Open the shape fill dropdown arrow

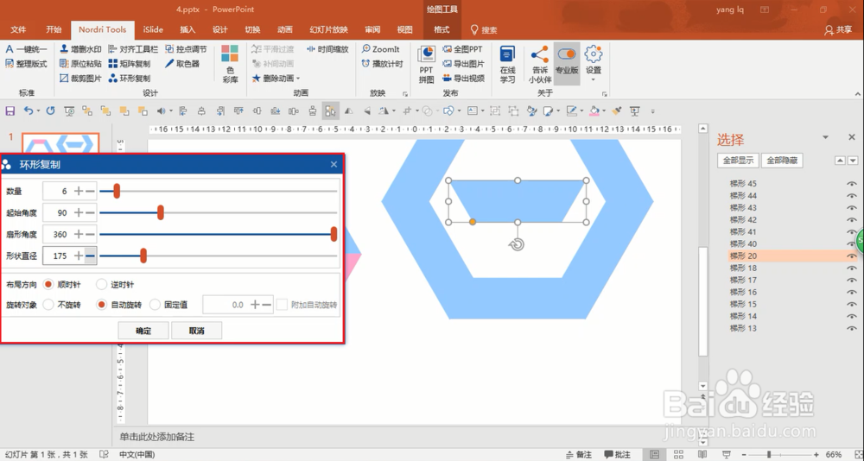click(605, 111)
